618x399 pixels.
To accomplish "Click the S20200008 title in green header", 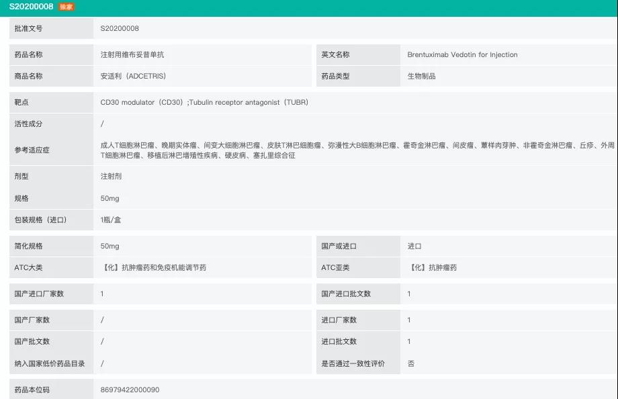I will pyautogui.click(x=31, y=7).
